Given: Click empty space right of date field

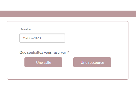Looking at the screenshot, I should [95, 38].
